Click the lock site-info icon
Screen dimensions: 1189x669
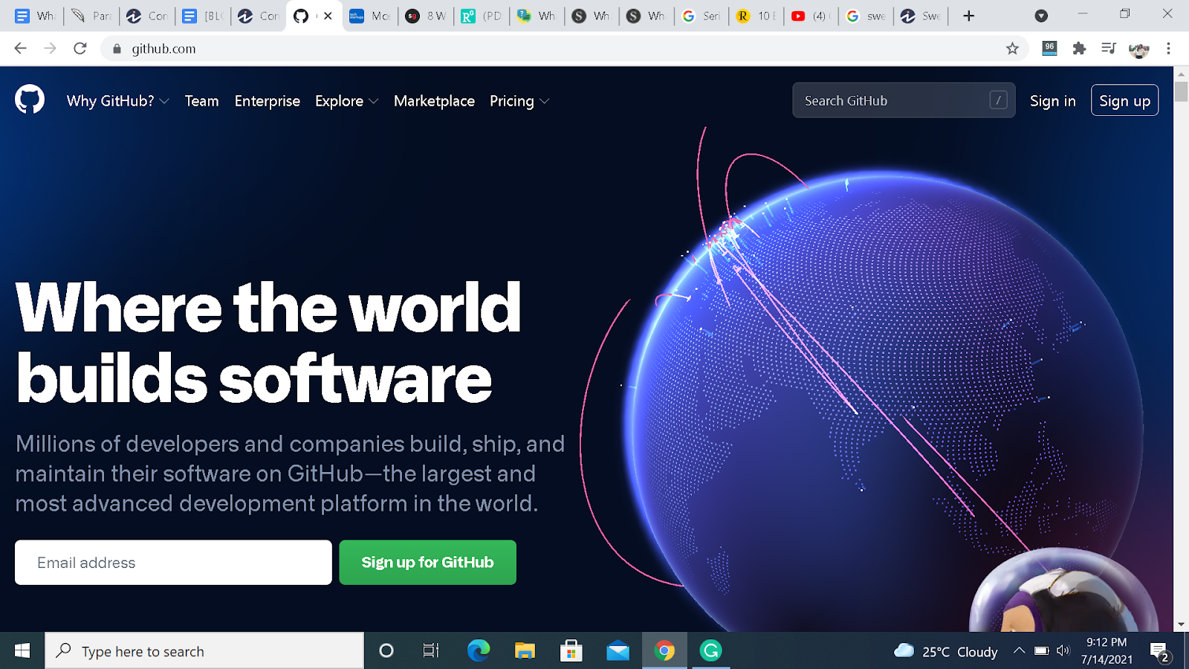(x=117, y=49)
